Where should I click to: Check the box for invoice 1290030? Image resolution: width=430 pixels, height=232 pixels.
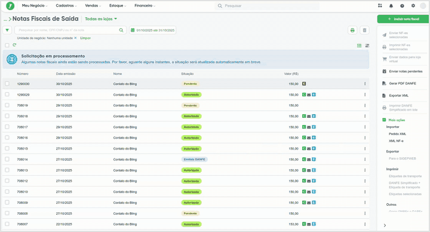(7, 84)
